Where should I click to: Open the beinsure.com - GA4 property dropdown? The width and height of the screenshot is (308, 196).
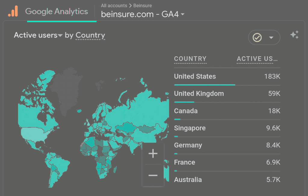click(x=143, y=14)
